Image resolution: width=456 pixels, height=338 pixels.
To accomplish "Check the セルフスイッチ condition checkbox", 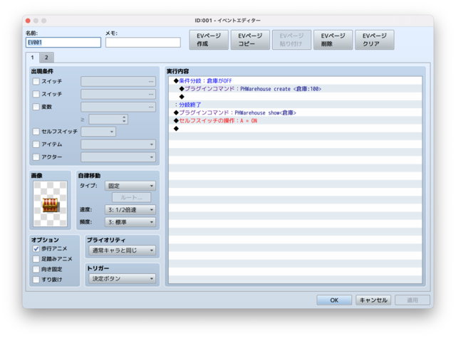I will 36,132.
